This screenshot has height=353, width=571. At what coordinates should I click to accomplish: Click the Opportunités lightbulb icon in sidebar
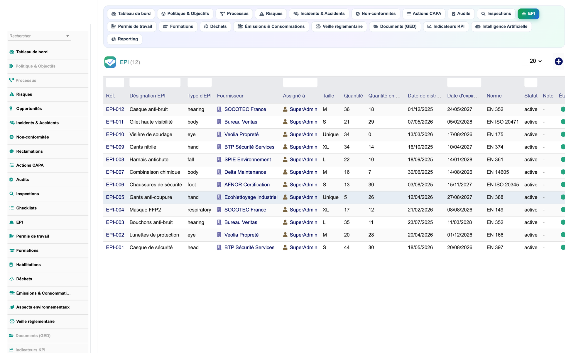click(11, 108)
